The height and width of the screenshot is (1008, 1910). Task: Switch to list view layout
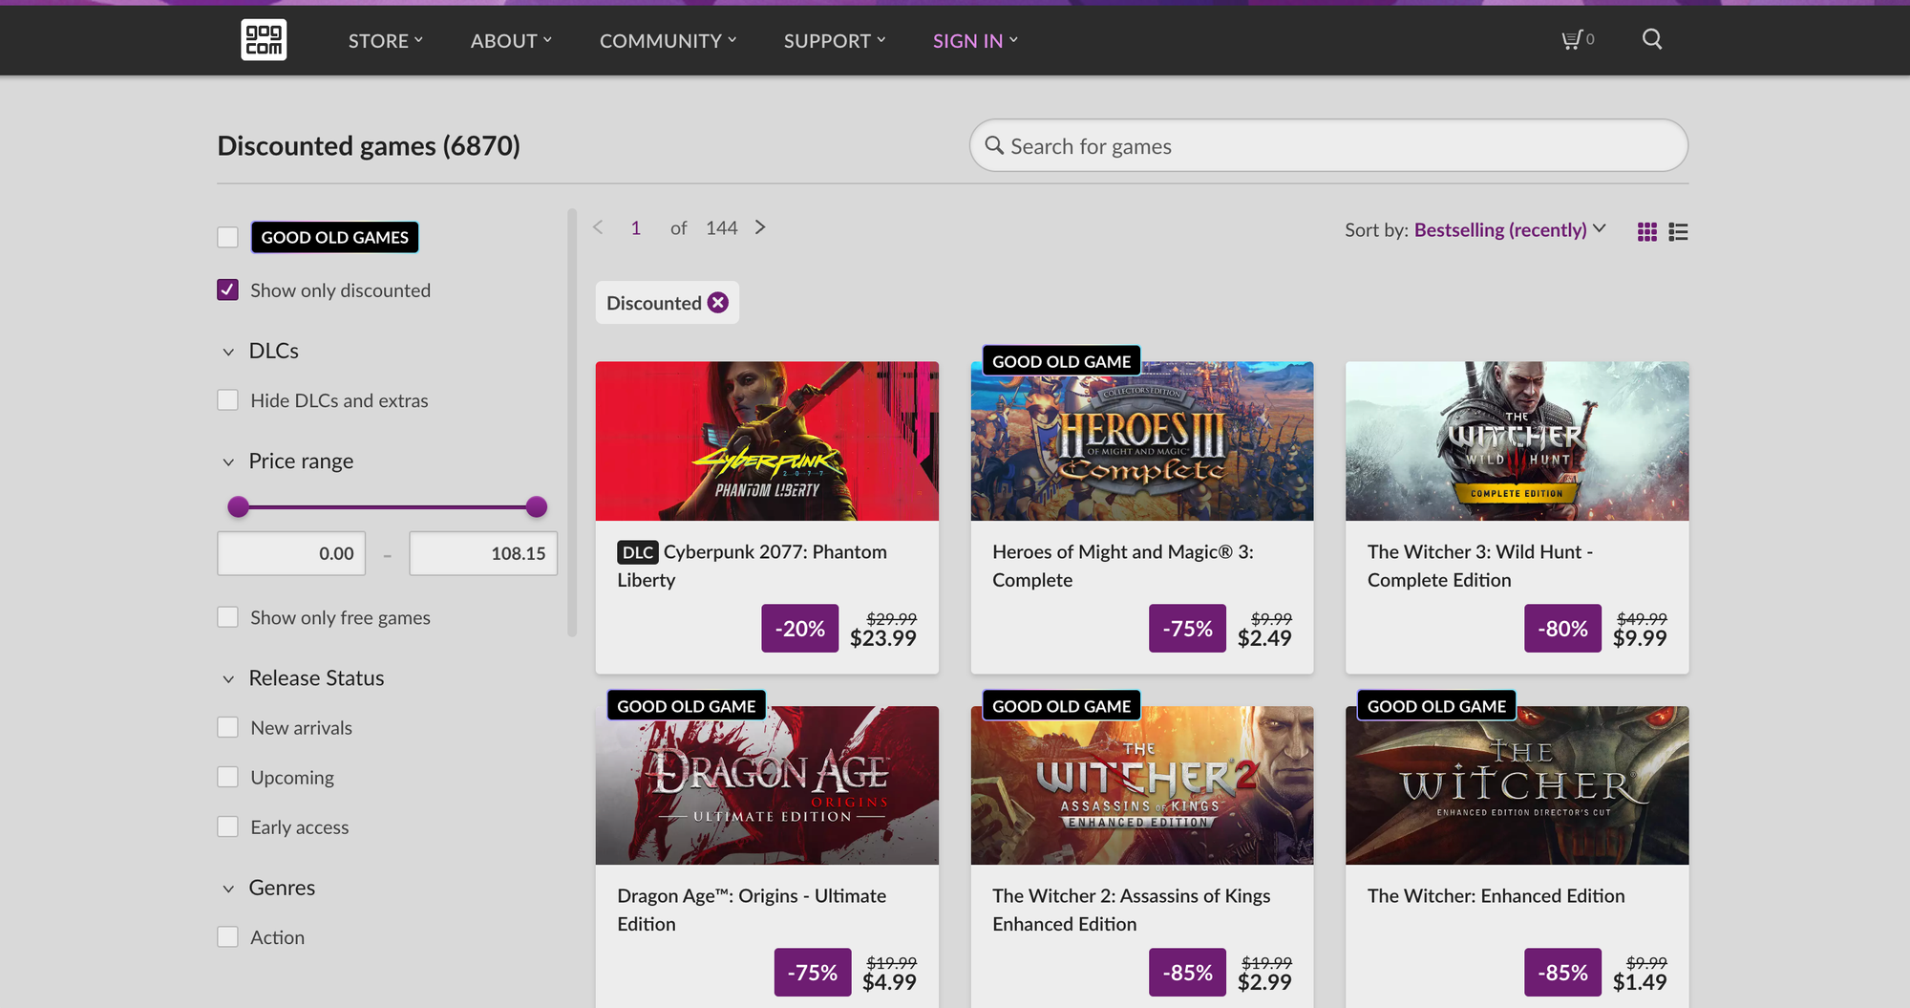pyautogui.click(x=1678, y=231)
